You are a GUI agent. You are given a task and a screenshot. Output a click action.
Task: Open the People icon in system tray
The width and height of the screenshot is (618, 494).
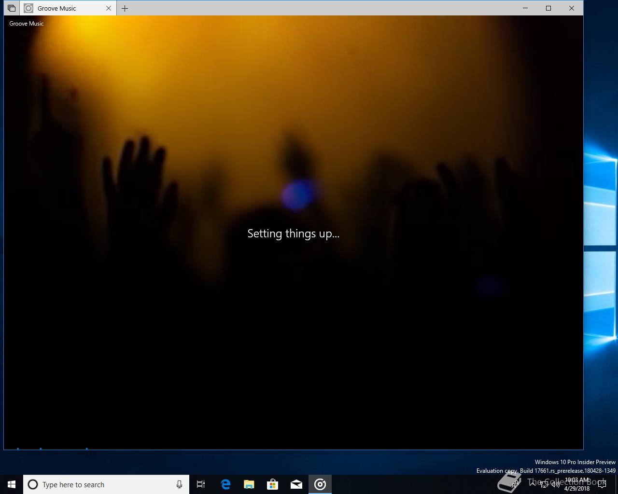click(x=516, y=484)
